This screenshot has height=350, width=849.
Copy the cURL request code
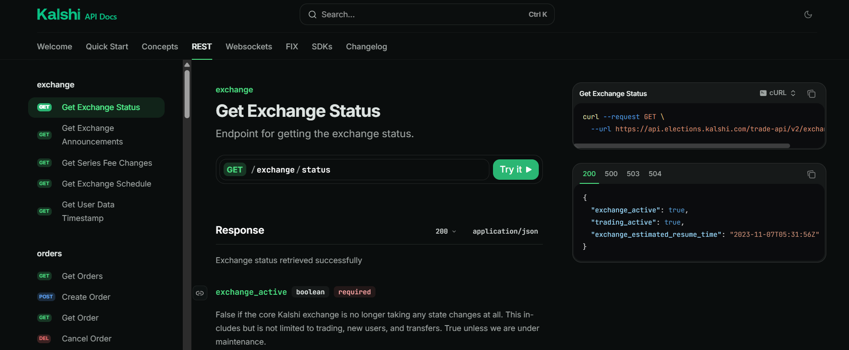point(811,94)
